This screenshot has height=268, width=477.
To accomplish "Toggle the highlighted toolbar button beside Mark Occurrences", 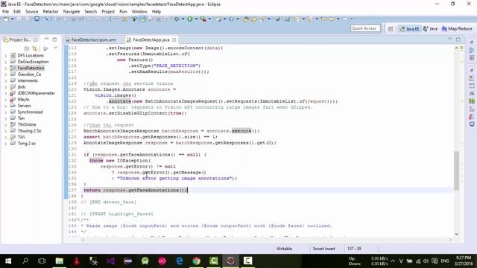I will point(143,19).
